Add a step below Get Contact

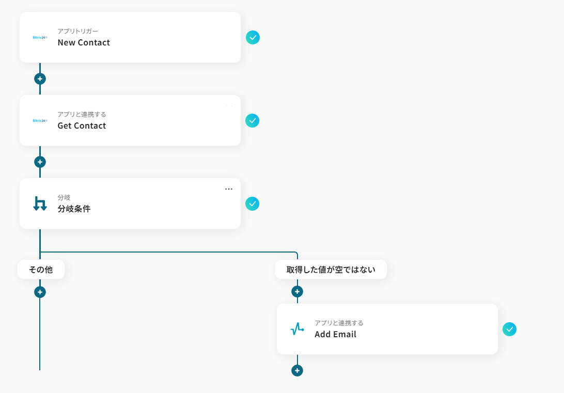point(40,162)
